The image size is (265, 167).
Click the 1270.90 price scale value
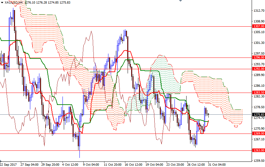point(259,129)
